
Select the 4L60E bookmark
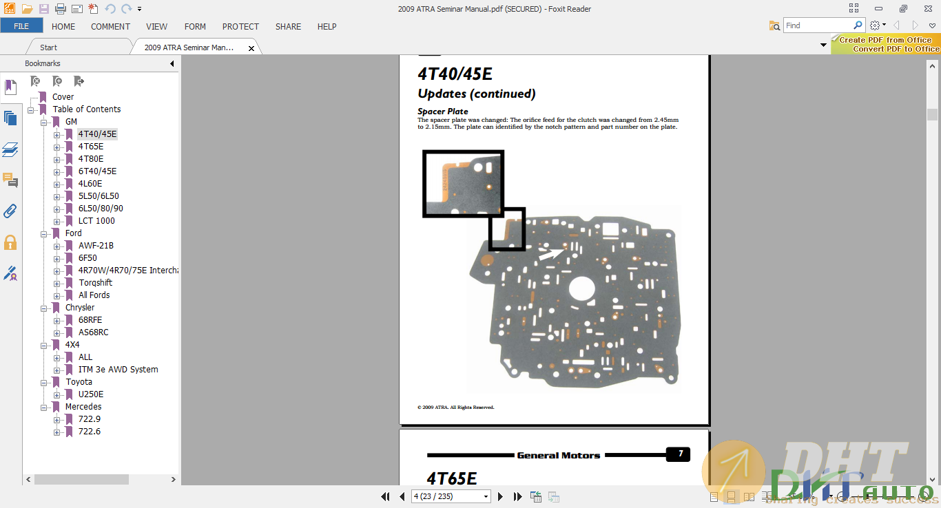(x=90, y=184)
